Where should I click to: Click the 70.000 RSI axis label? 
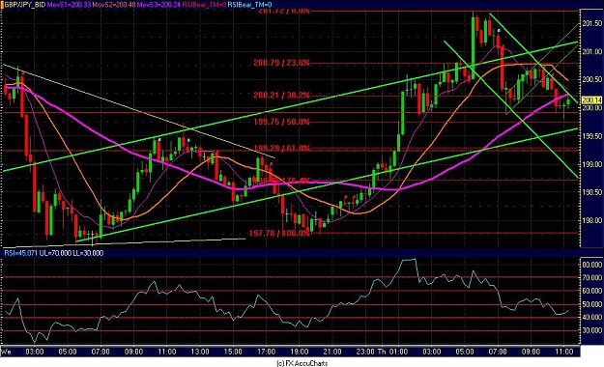[591, 277]
